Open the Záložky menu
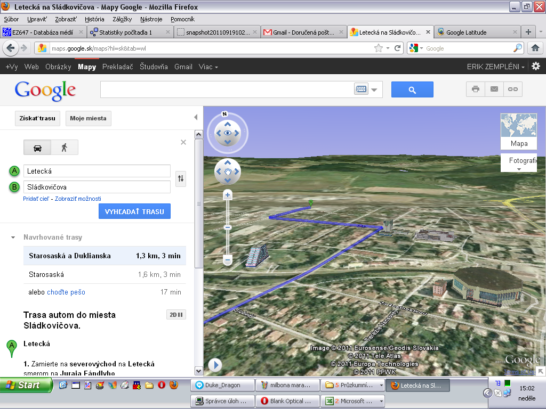The width and height of the screenshot is (546, 409). tap(122, 19)
